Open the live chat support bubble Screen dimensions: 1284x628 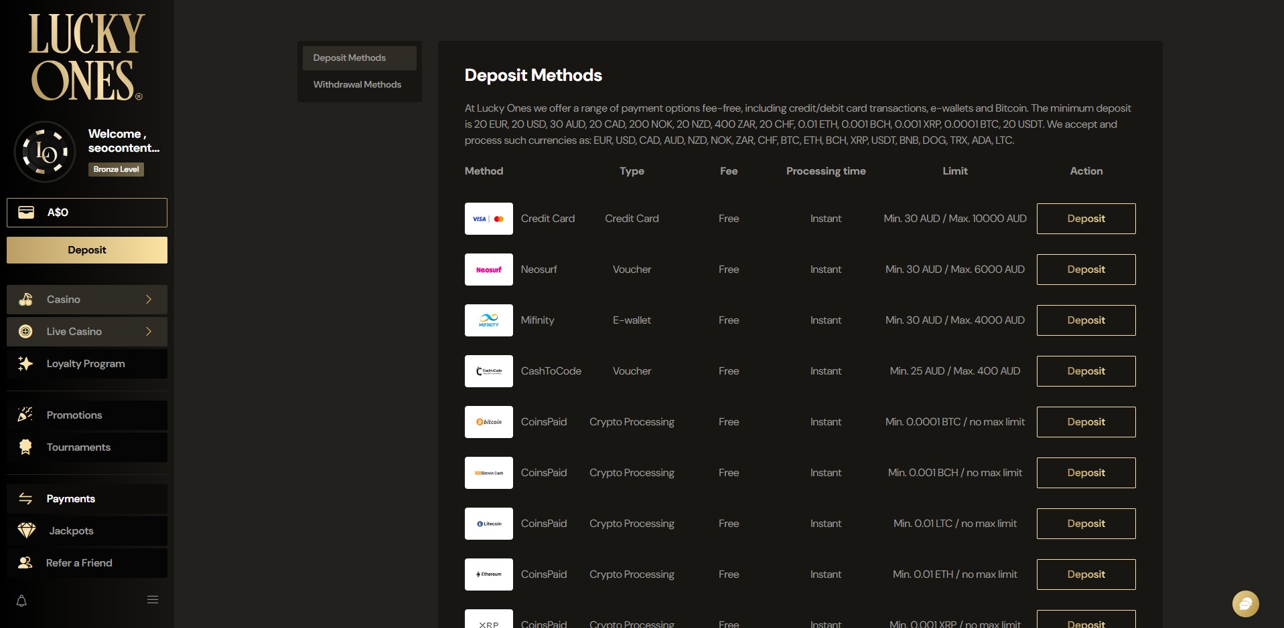point(1245,604)
